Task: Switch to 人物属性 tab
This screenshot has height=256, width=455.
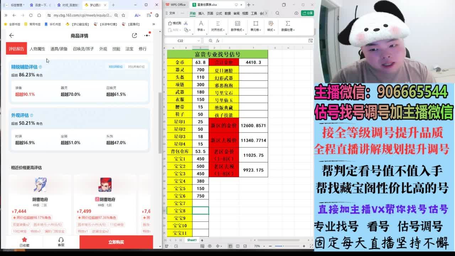Action: tap(37, 49)
